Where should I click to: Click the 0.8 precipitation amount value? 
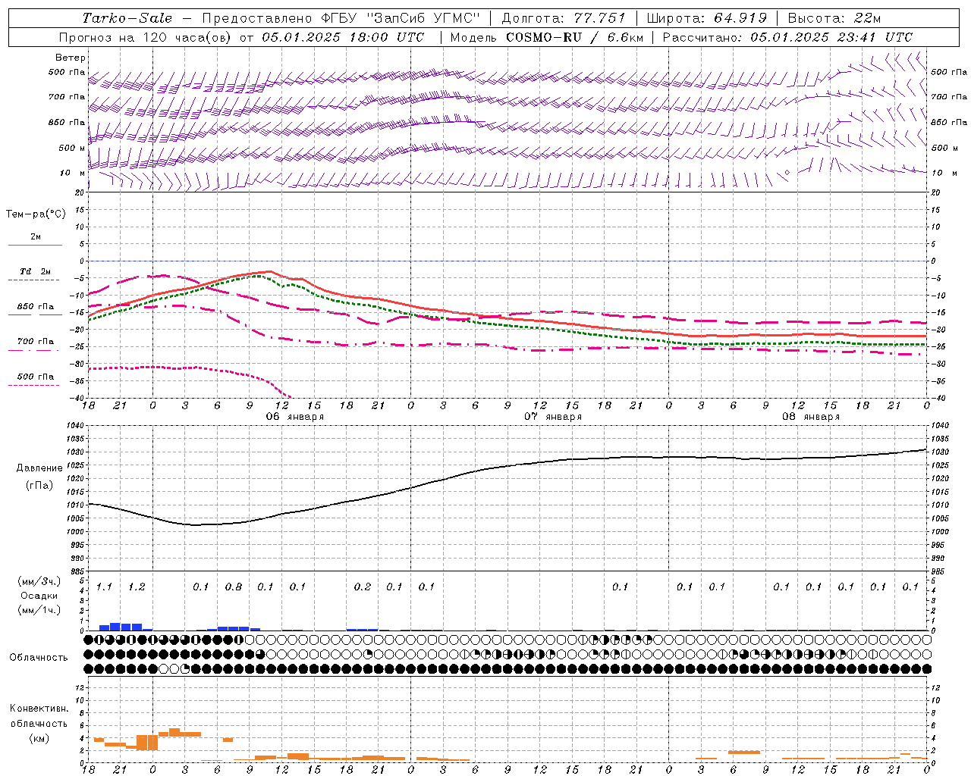[234, 587]
